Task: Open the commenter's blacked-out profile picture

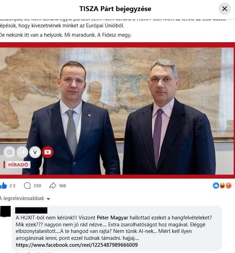Action: (5, 211)
